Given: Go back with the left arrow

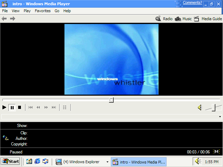Looking at the screenshot, I should tap(4, 18).
